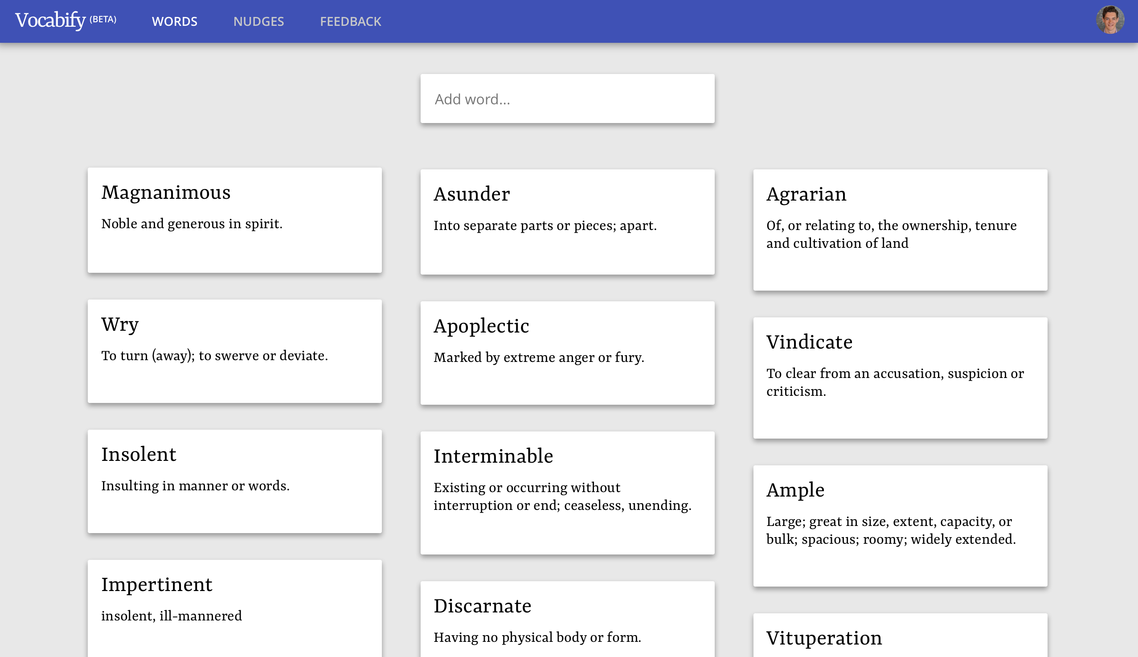Screen dimensions: 1138x657
Task: Select the Discarnate word card
Action: (x=567, y=618)
